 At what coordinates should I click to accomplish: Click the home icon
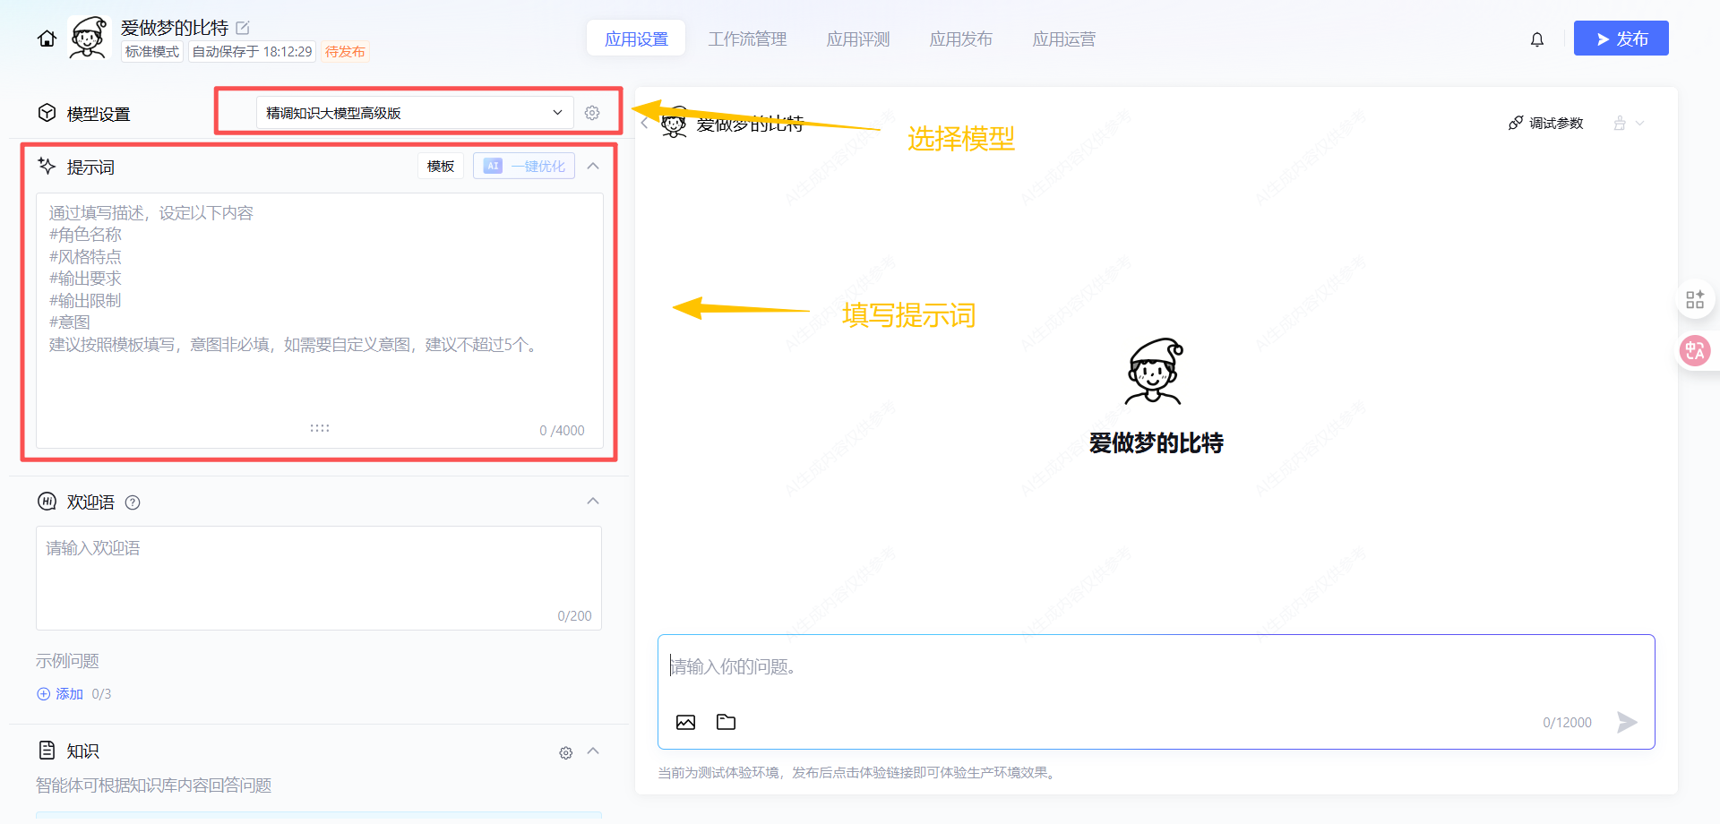tap(47, 39)
